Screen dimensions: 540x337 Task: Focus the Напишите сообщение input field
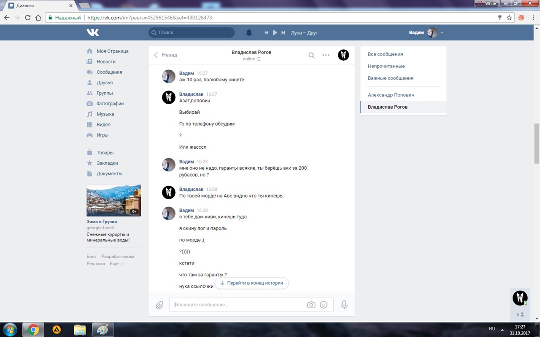238,305
